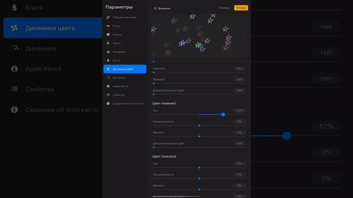Click the orange Готово button
353x198 pixels.
point(241,8)
